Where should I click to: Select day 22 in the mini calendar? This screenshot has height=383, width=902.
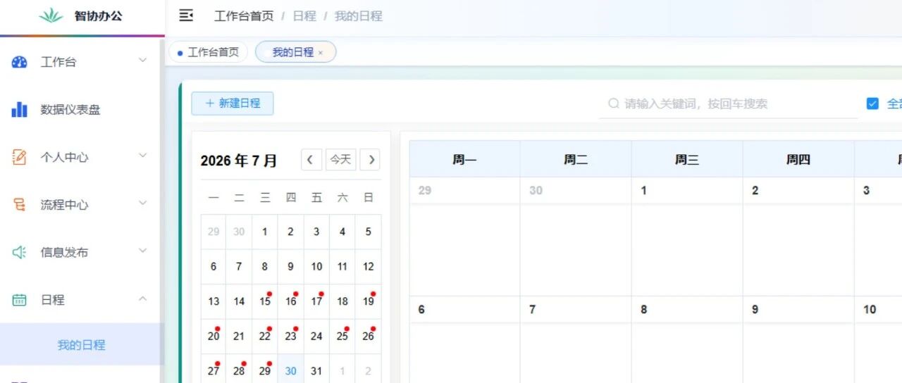[265, 337]
